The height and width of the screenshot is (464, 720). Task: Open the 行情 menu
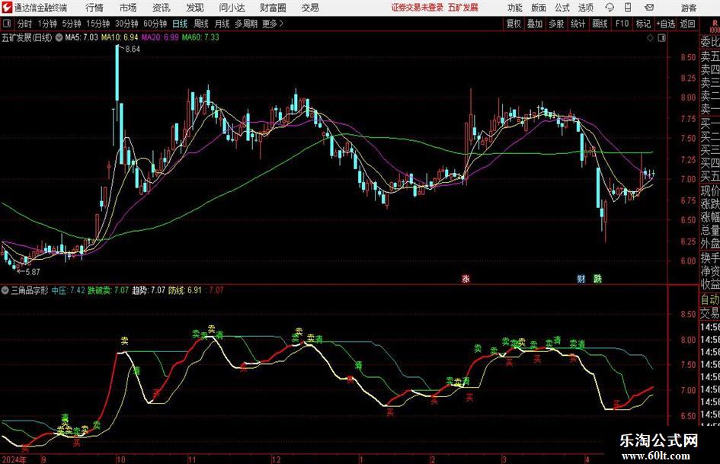tap(94, 8)
